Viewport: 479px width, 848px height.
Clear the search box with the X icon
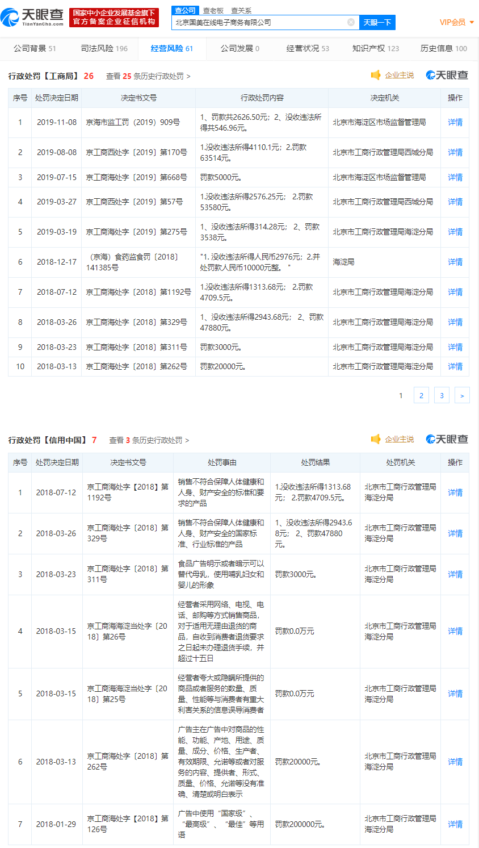point(351,22)
